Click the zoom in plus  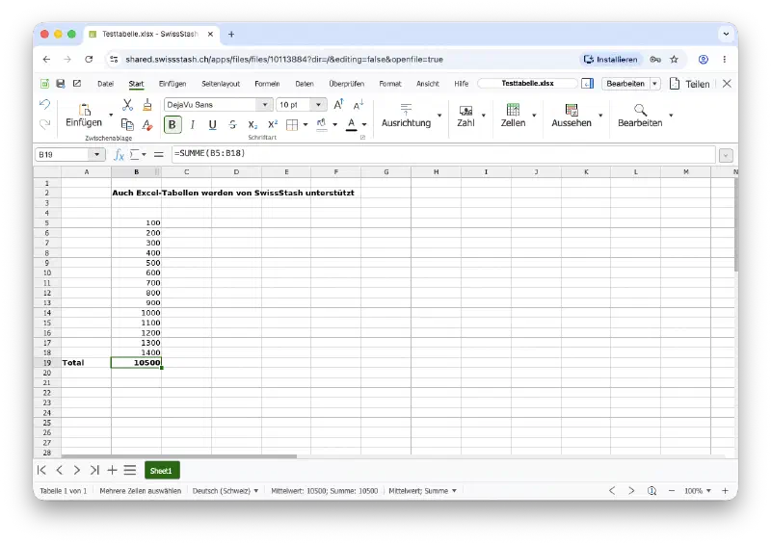point(725,490)
